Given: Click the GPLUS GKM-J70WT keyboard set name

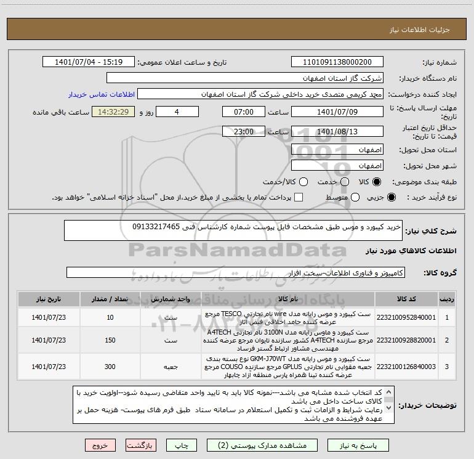Looking at the screenshot, I should [x=288, y=367].
